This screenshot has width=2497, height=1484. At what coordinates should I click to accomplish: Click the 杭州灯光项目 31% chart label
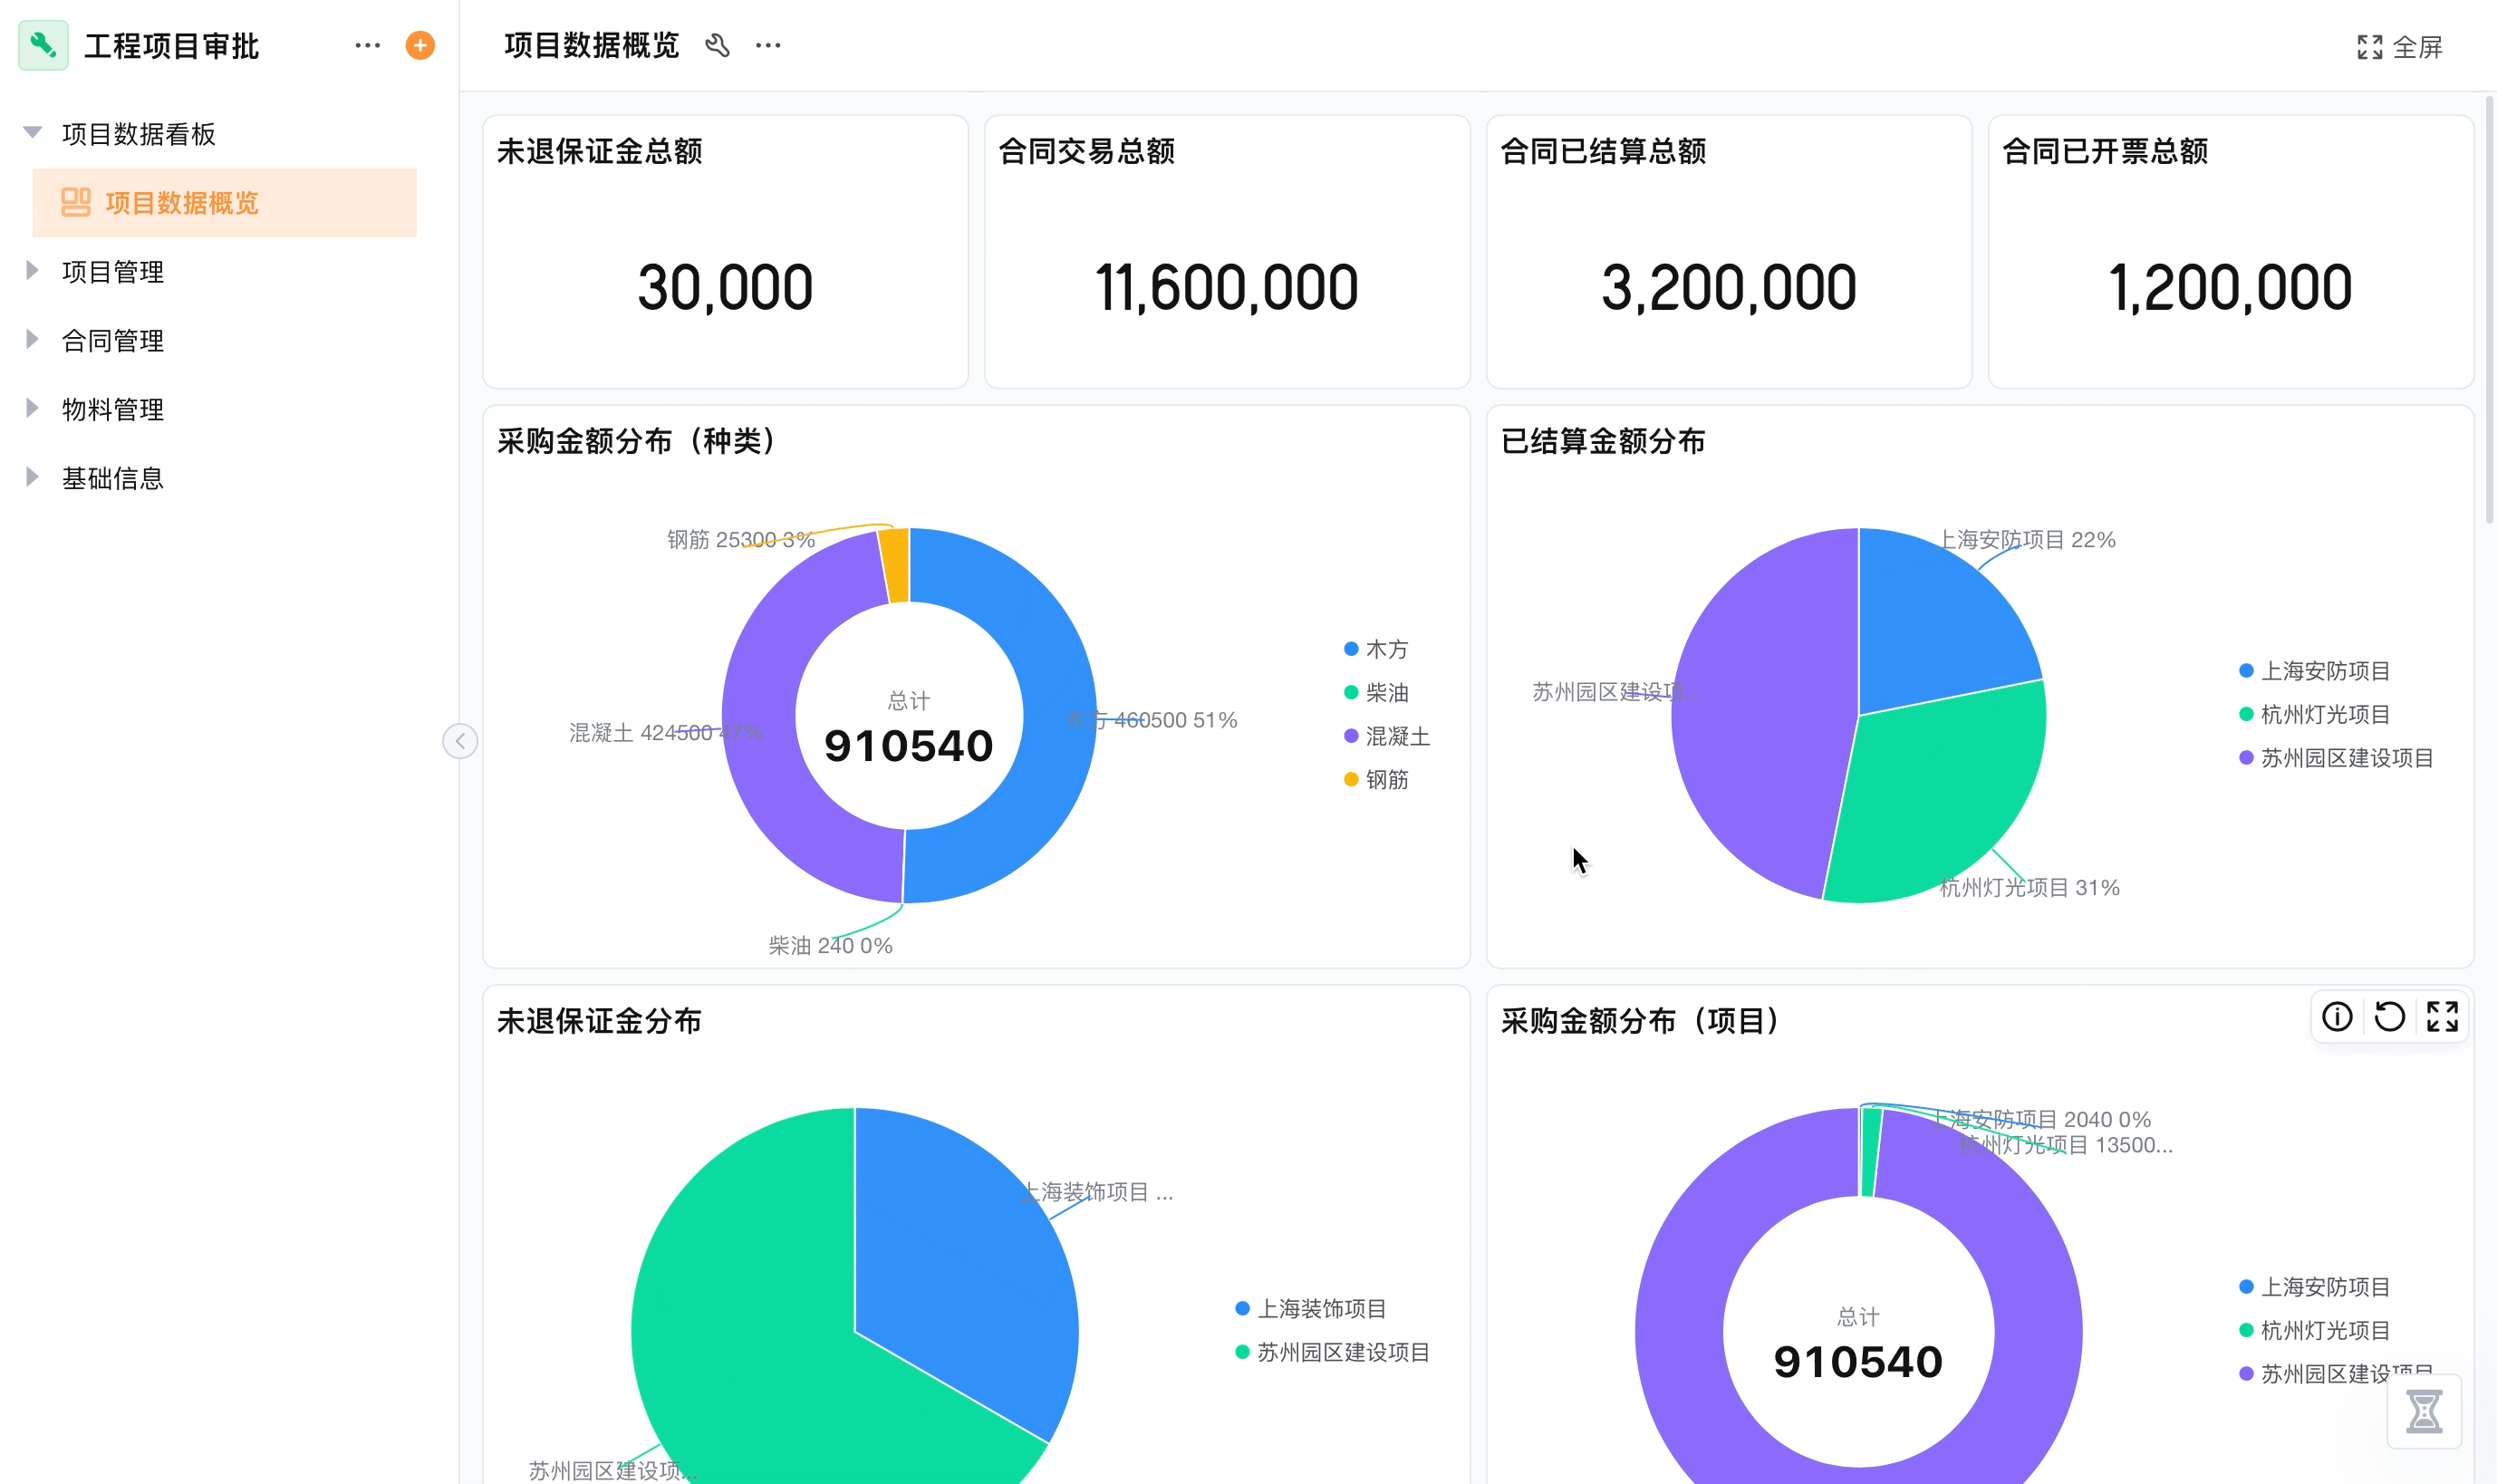pos(2029,888)
